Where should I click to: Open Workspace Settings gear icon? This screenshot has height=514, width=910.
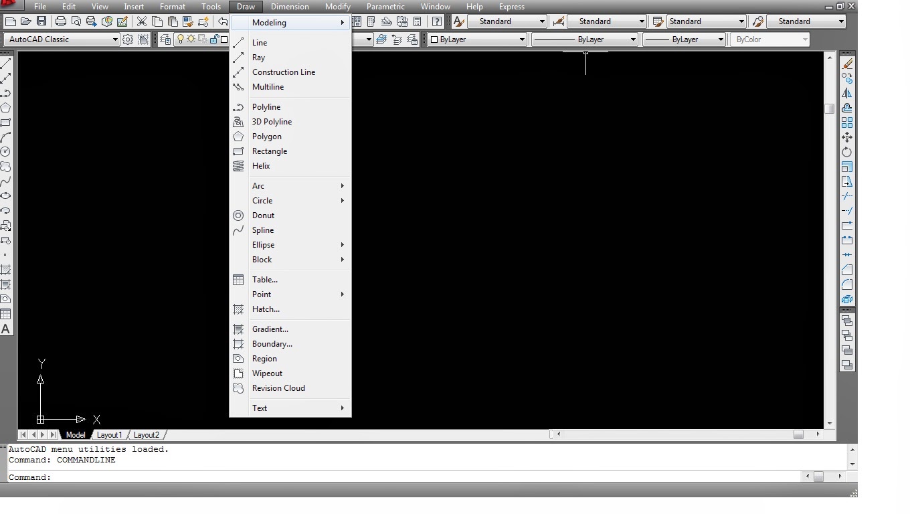(x=128, y=39)
